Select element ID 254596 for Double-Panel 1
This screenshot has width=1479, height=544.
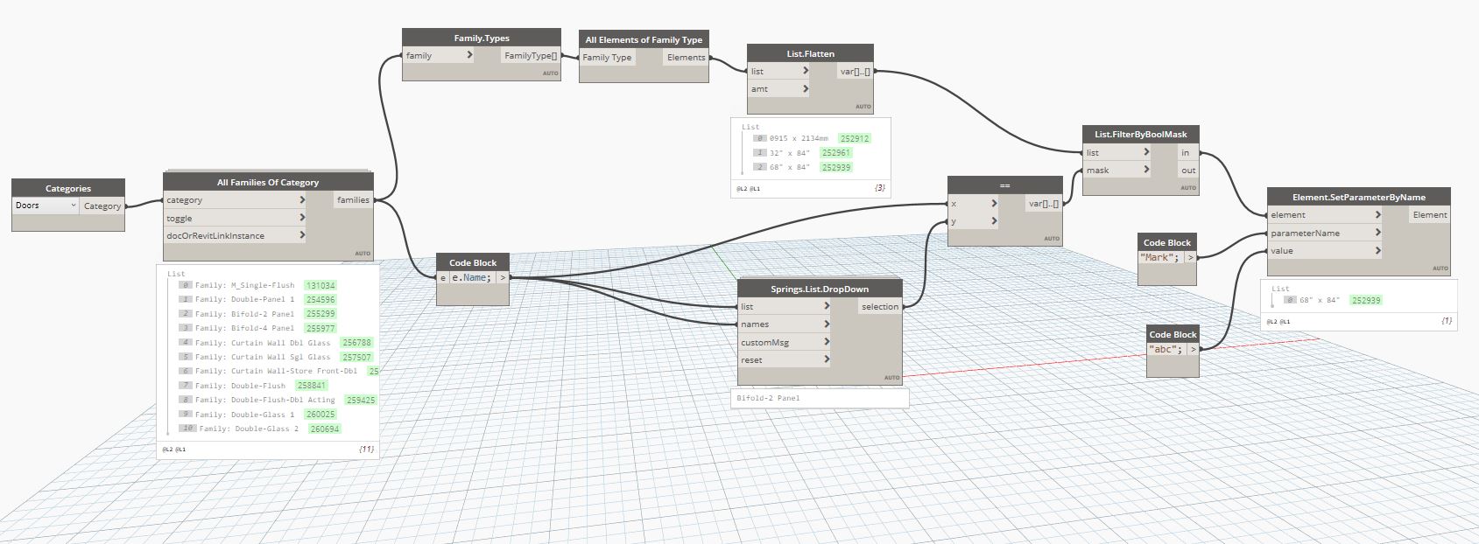click(320, 299)
